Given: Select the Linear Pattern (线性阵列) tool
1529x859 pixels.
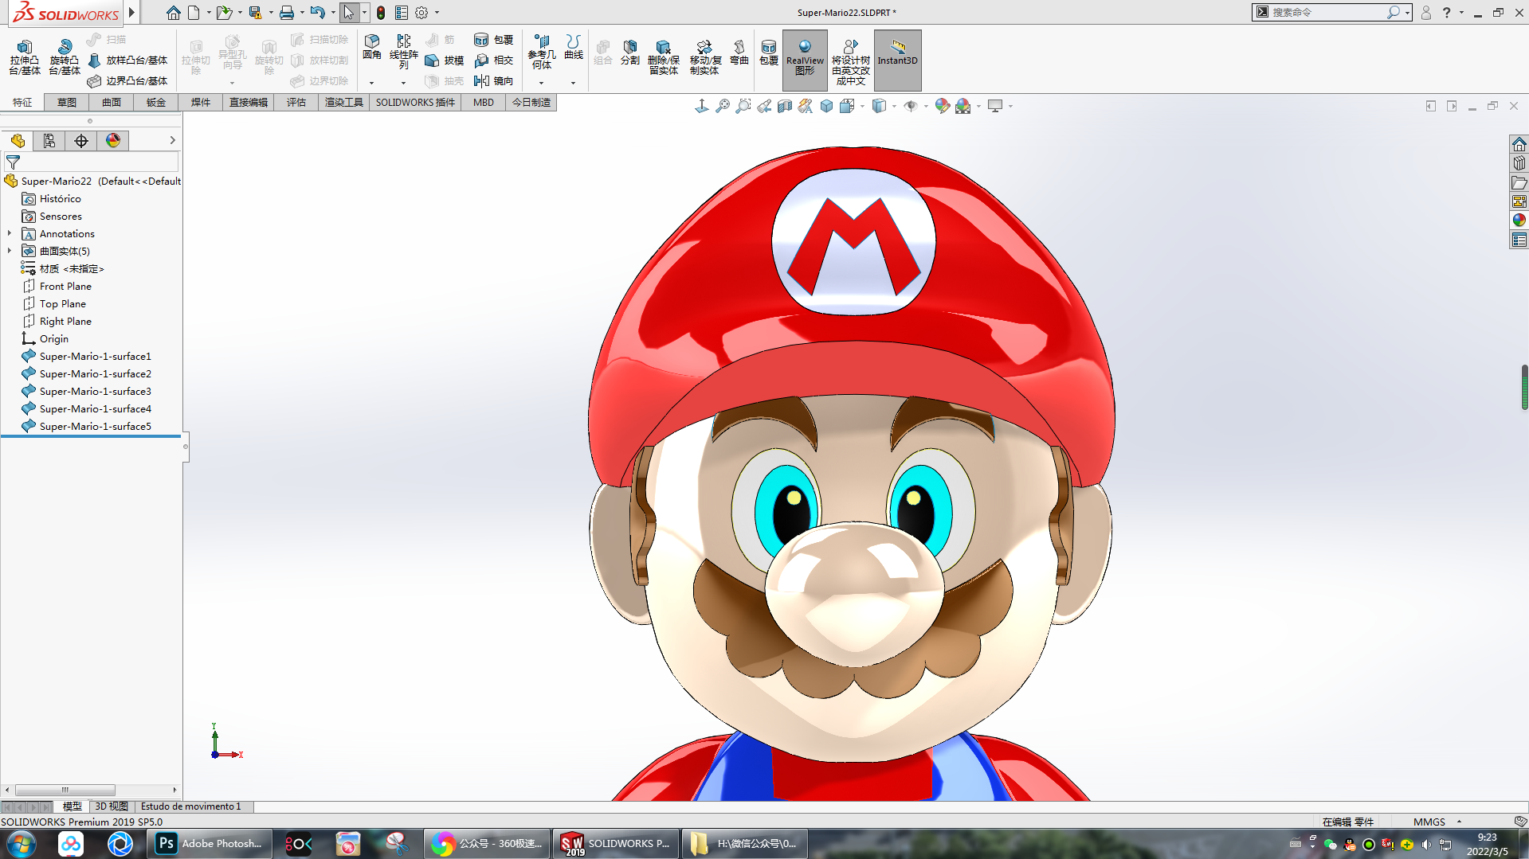Looking at the screenshot, I should click(x=404, y=52).
